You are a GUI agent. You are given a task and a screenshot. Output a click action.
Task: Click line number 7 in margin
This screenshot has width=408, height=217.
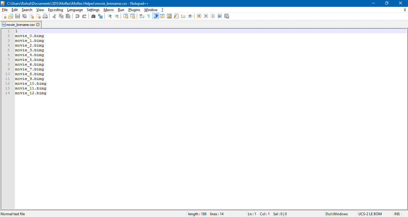(x=9, y=60)
